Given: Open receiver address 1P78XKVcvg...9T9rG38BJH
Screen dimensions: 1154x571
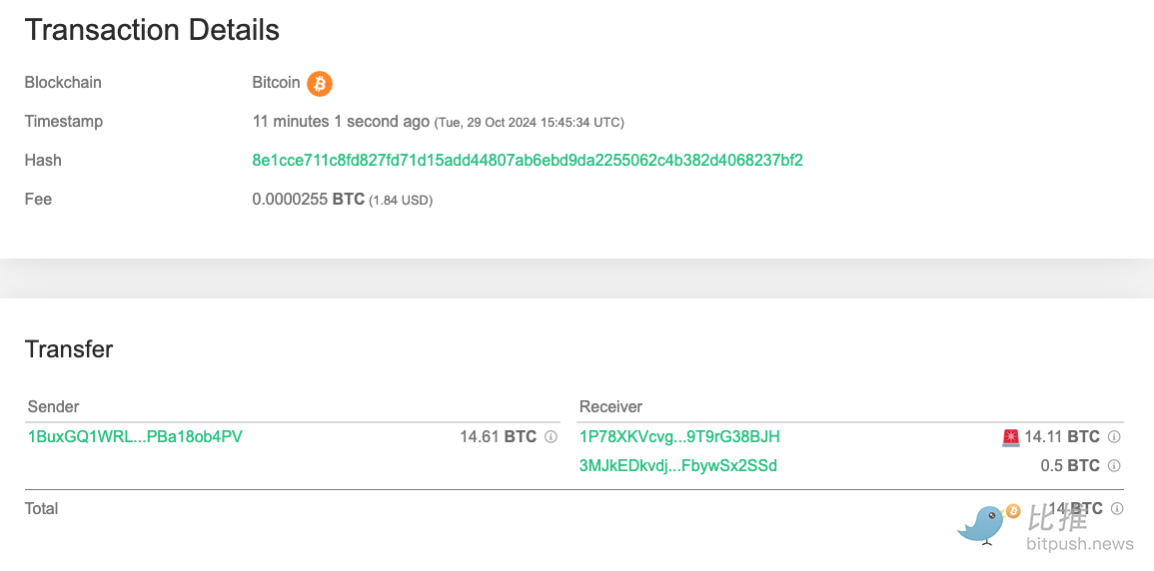Looking at the screenshot, I should tap(679, 436).
